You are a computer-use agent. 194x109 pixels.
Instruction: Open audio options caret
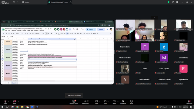[x=8, y=101]
